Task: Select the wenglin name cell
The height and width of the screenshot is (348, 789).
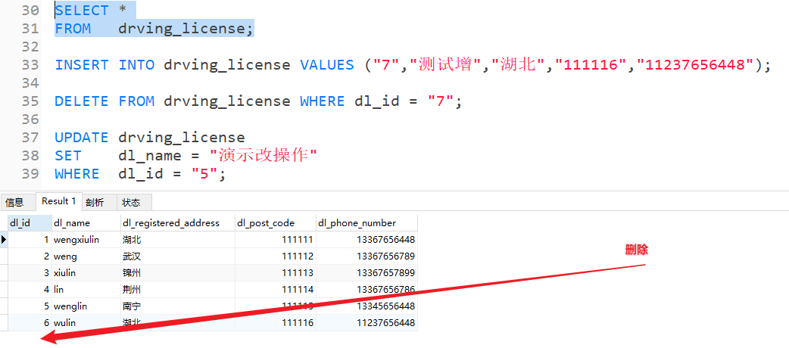Action: [86, 306]
